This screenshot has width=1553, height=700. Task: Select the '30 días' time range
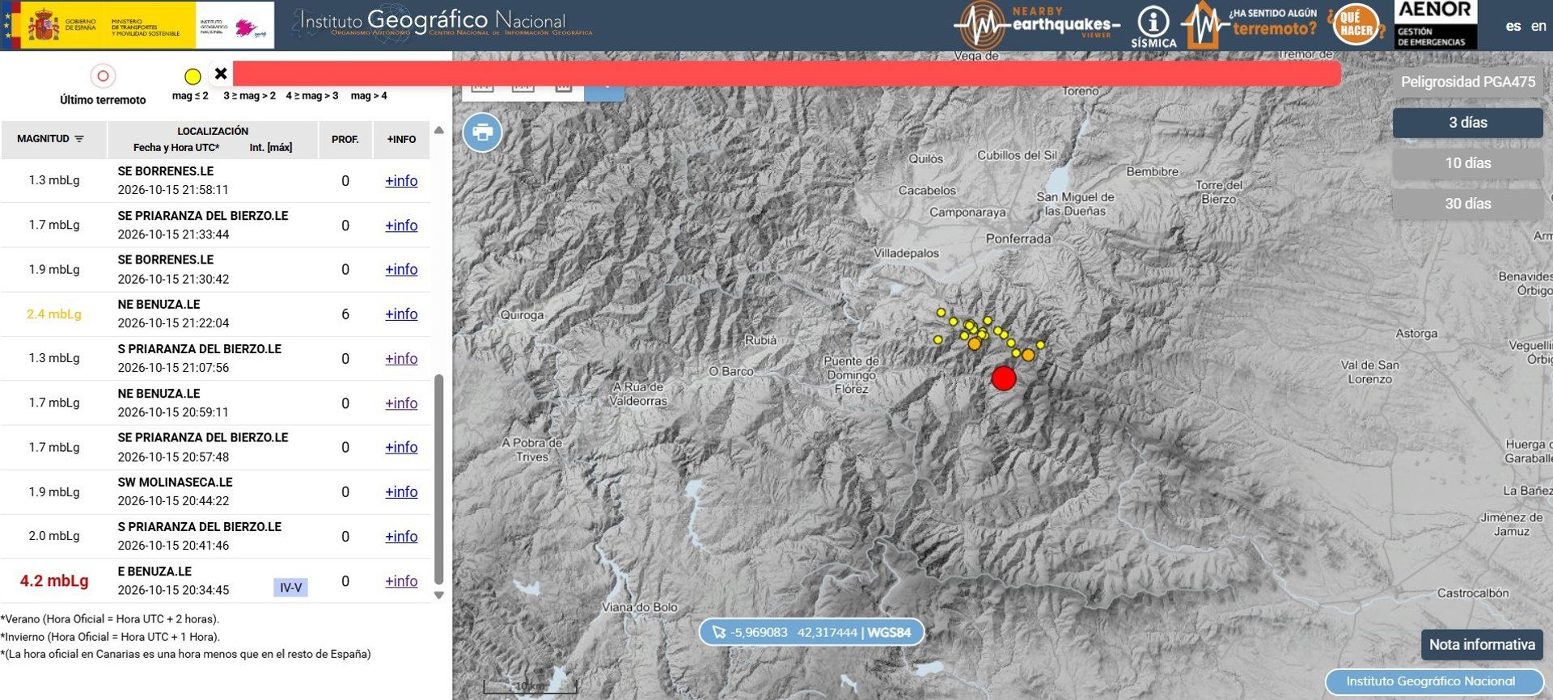point(1467,203)
